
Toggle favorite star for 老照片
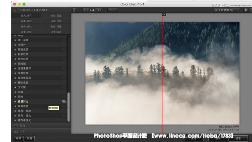(15, 45)
